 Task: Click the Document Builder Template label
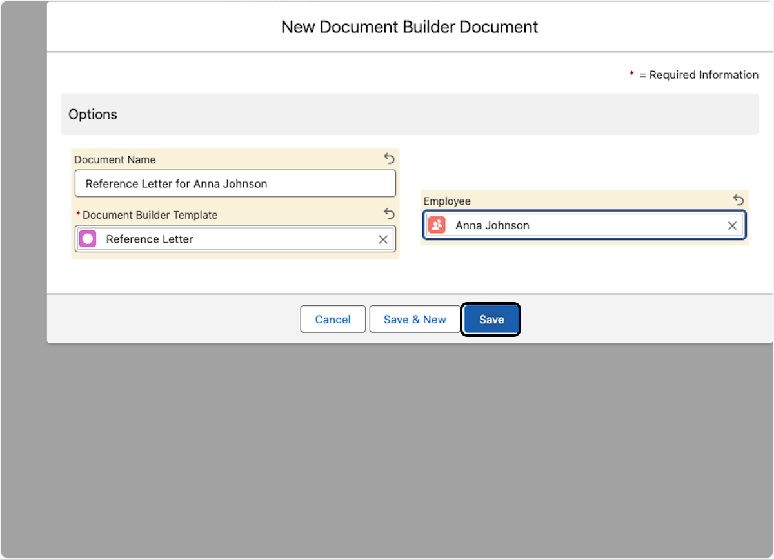(150, 215)
